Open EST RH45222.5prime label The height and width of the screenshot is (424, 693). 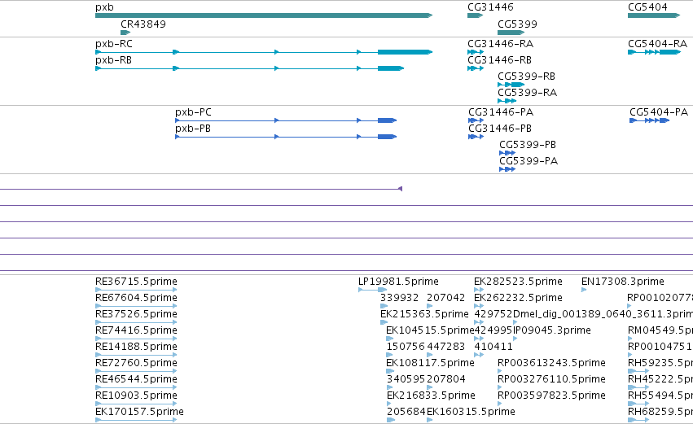(660, 380)
